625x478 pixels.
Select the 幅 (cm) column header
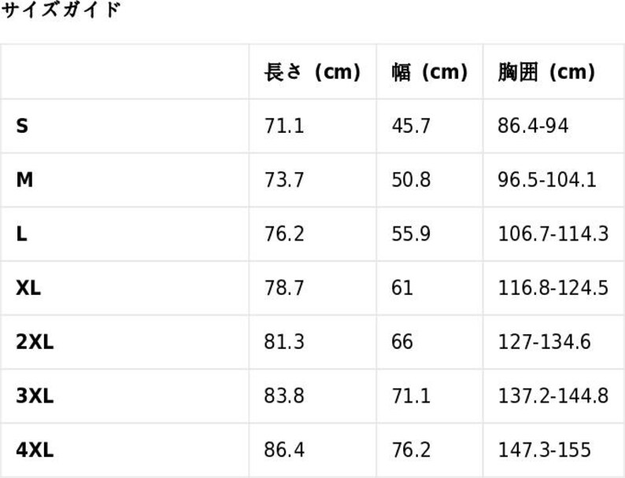[x=429, y=72]
